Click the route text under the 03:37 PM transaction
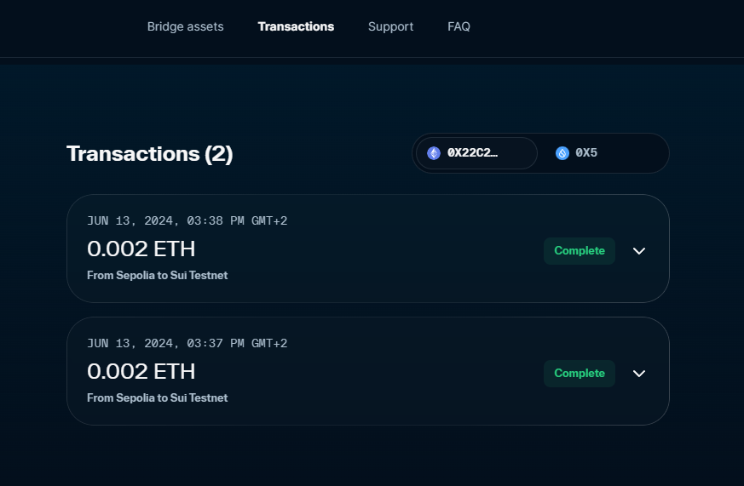This screenshot has width=744, height=486. 157,398
